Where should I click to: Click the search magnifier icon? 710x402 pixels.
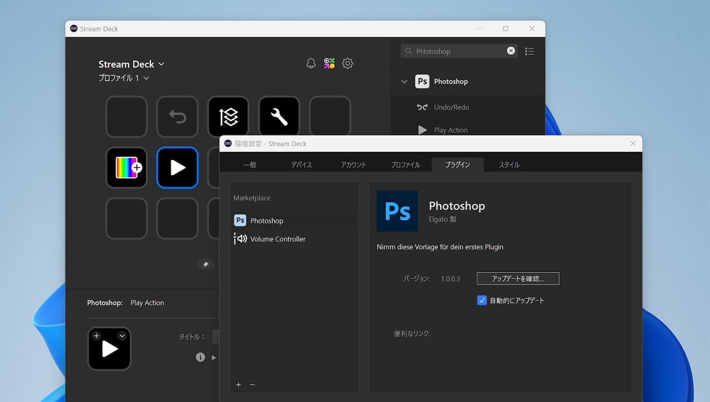tap(409, 51)
